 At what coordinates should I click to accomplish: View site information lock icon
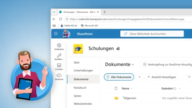(67, 19)
